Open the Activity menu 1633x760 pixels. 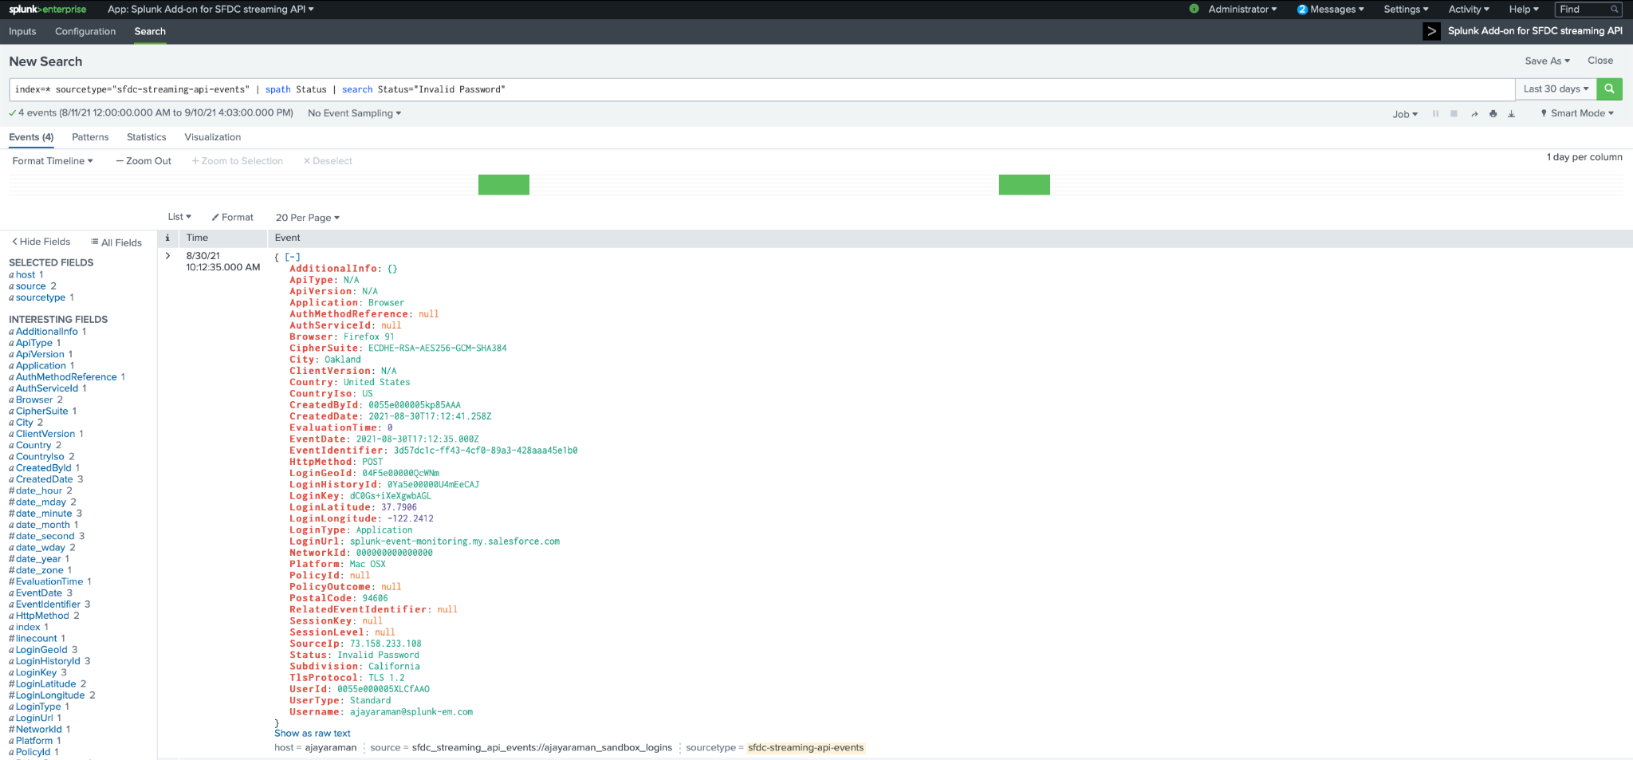(x=1469, y=10)
